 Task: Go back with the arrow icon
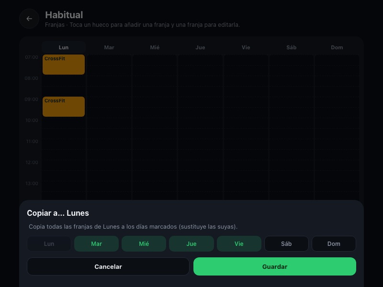pos(29,19)
